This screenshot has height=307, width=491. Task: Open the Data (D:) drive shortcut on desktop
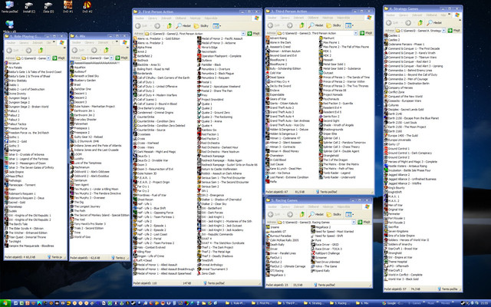[x=48, y=5]
